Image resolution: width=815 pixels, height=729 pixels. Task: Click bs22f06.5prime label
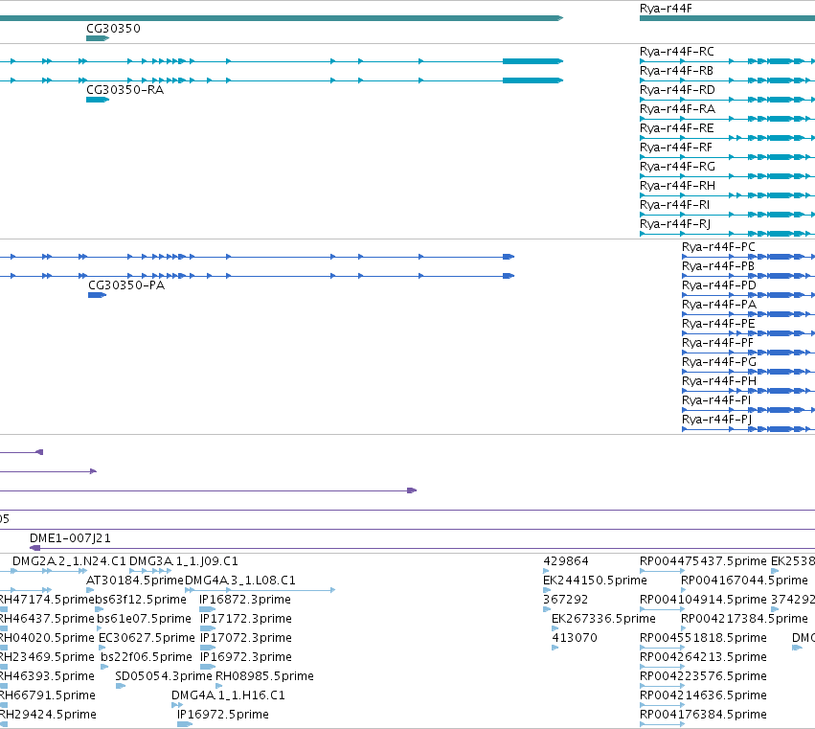(x=147, y=657)
